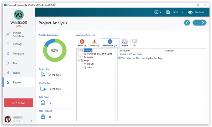Select the robots.txt file is missing message
212x127 pixels.
[x=142, y=58]
